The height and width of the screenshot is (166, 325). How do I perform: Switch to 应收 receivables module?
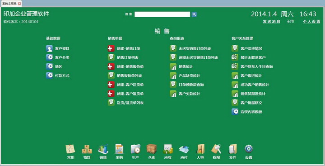[167, 152]
